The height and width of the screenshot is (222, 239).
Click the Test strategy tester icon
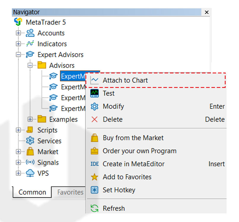coord(95,94)
